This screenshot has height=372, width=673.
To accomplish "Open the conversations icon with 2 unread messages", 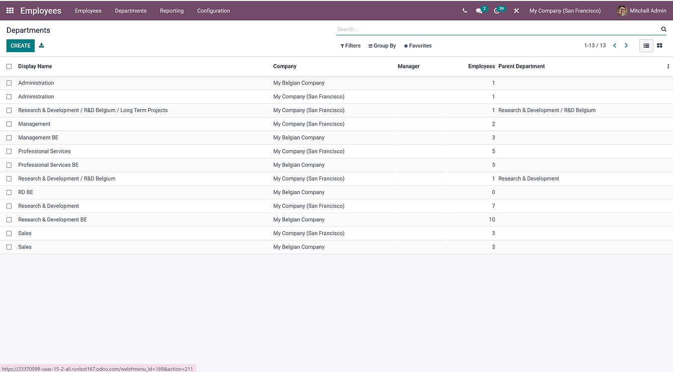I will tap(480, 10).
